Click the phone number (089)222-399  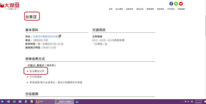pos(40,40)
